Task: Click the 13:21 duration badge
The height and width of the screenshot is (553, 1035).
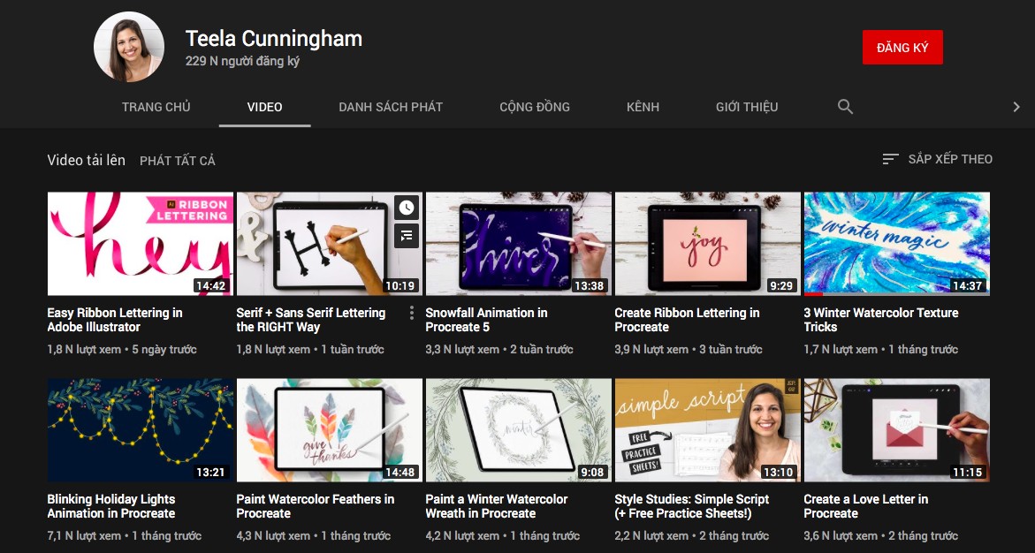Action: point(210,472)
